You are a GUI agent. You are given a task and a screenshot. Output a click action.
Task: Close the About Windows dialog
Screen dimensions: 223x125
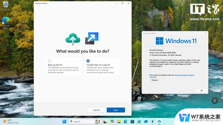[206, 33]
